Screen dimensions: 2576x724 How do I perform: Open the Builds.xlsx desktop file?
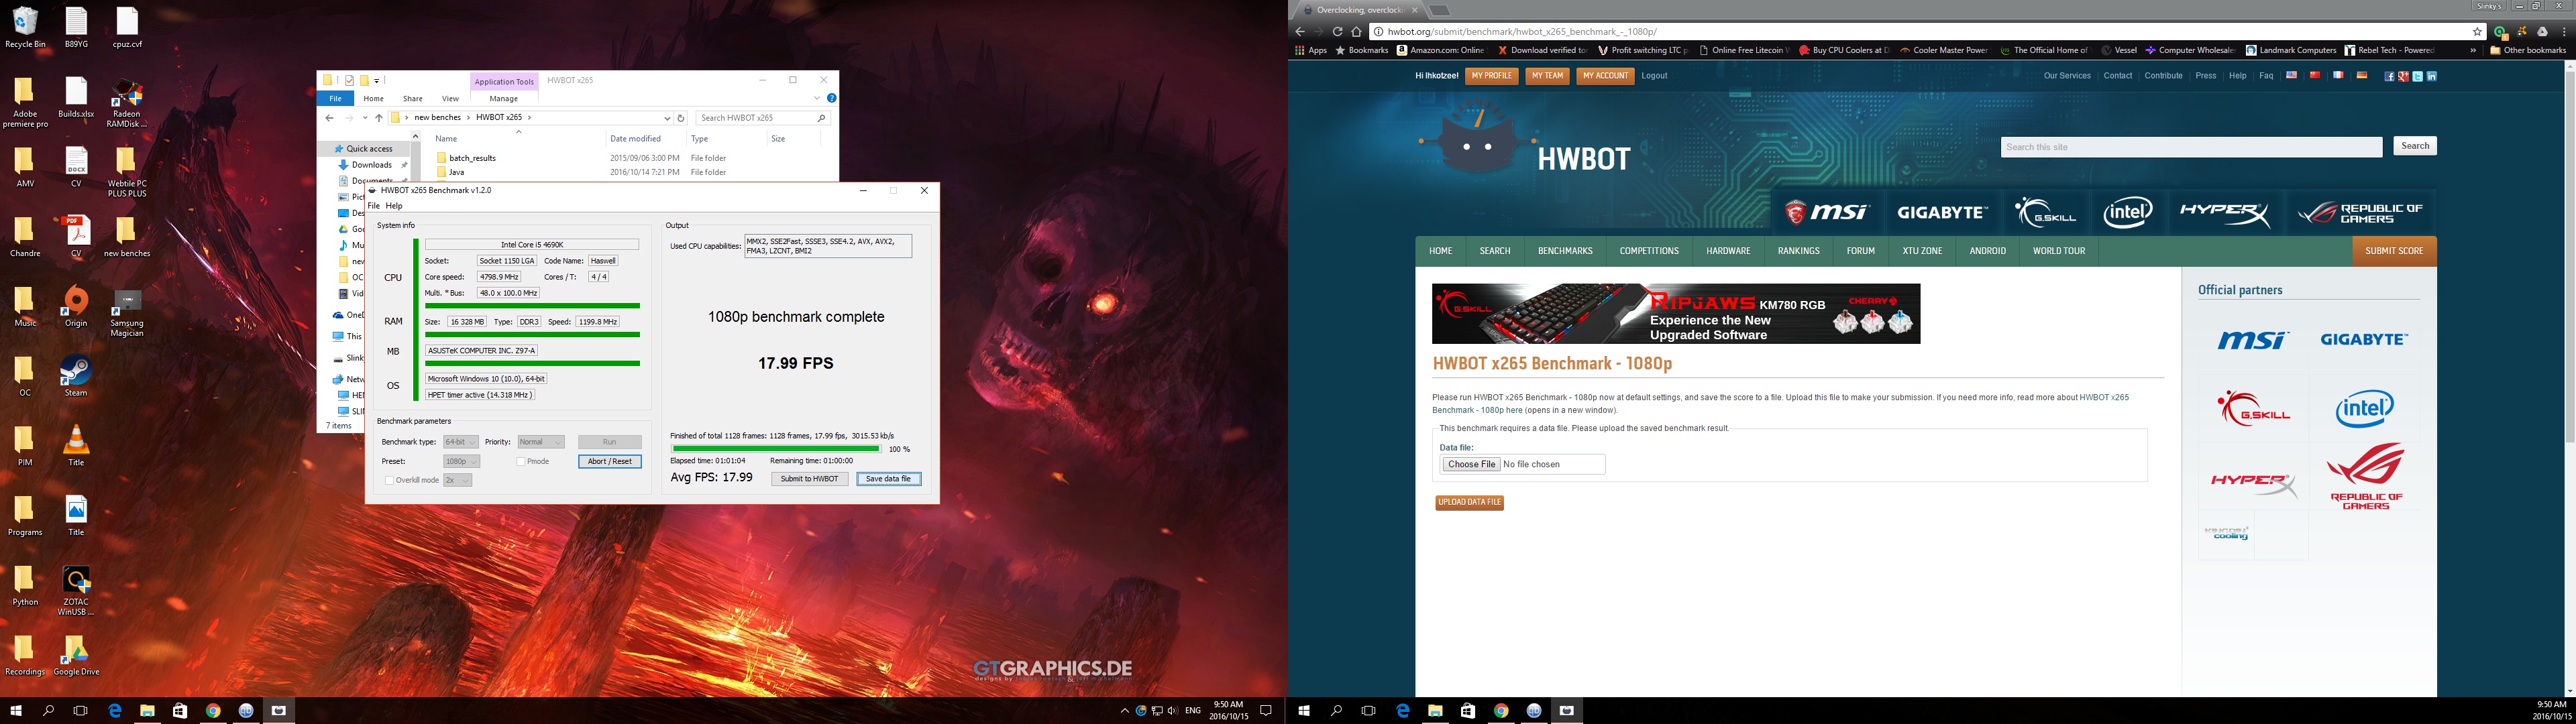76,98
